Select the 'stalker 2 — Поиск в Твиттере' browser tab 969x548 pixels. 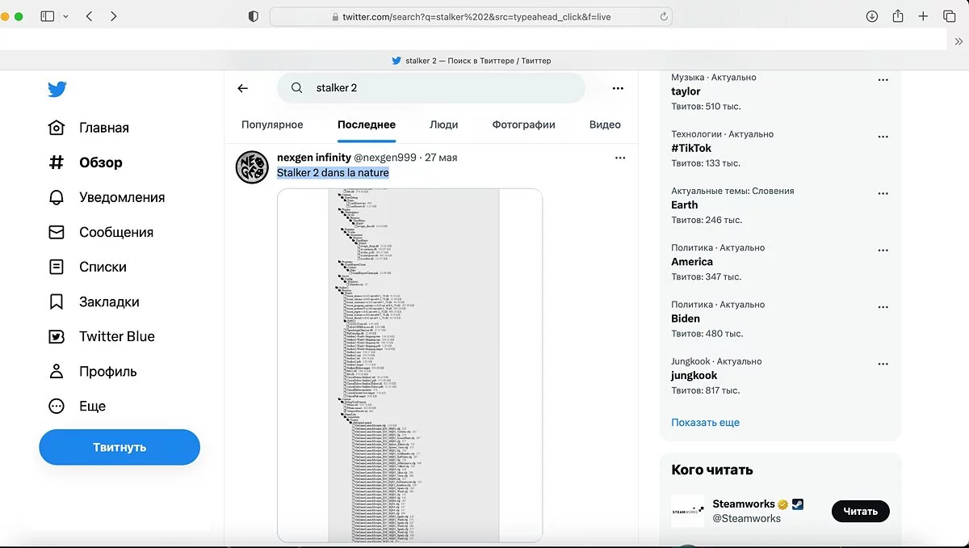[x=472, y=61]
